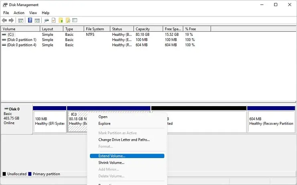Choose Extend Volume from the context menu

[x=112, y=156]
